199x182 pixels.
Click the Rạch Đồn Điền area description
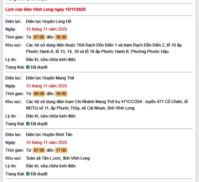(x=104, y=48)
